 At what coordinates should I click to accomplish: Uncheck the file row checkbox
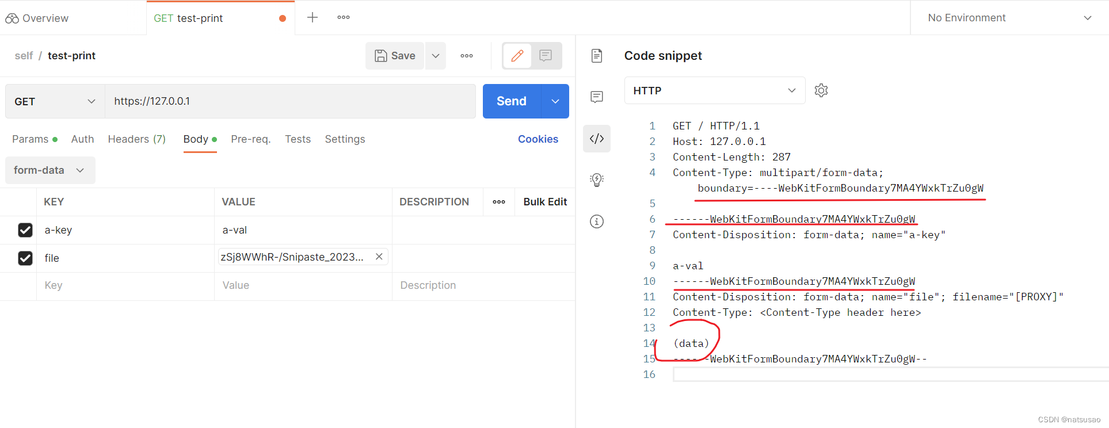(x=25, y=258)
